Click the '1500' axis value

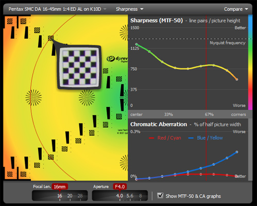(x=135, y=28)
